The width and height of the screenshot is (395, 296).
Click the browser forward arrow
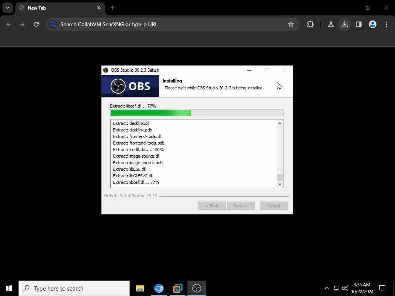pos(22,24)
